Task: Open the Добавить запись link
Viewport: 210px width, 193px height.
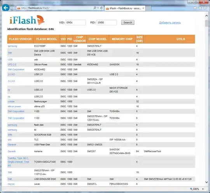Action: pos(170,23)
